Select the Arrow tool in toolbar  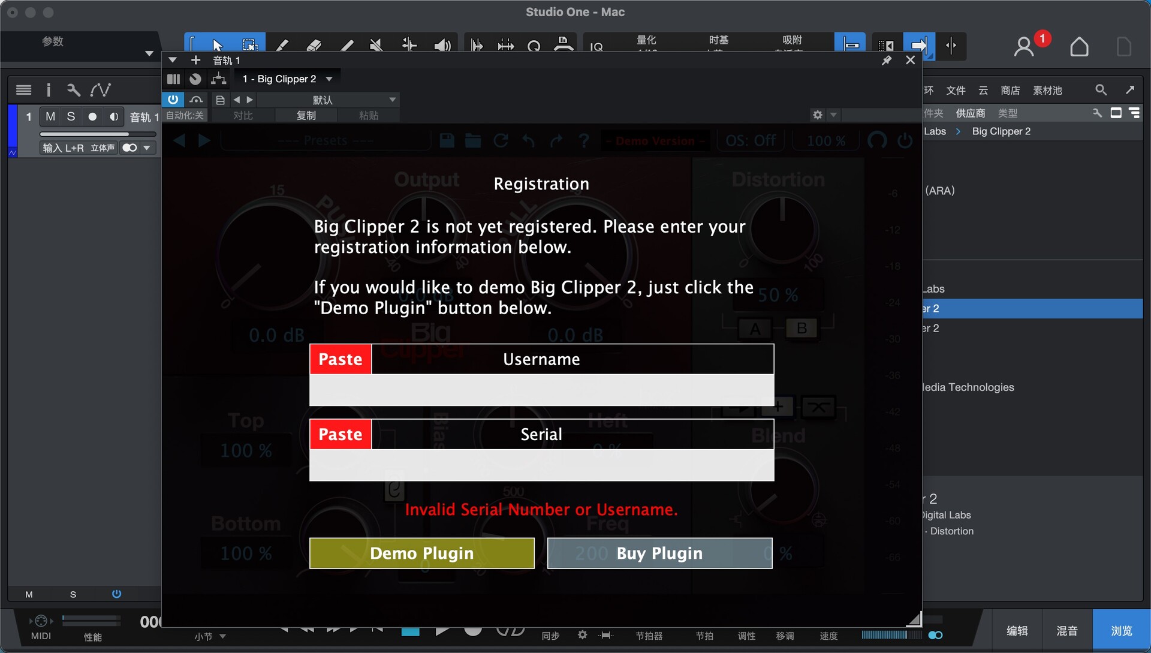pos(217,46)
